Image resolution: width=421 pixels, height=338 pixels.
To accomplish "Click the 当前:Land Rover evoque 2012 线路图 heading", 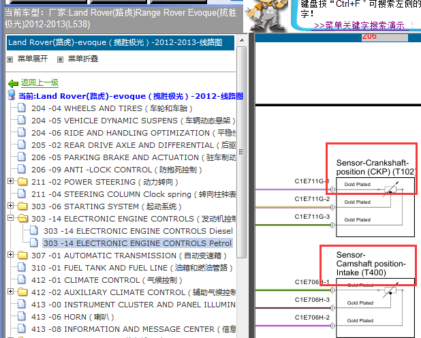I will (131, 96).
